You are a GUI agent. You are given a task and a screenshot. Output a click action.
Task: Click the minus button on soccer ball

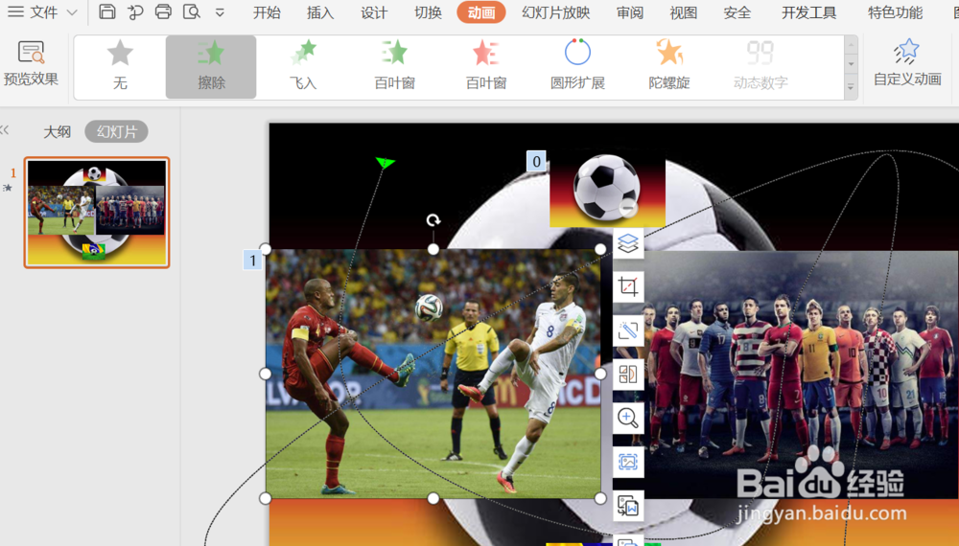click(627, 209)
